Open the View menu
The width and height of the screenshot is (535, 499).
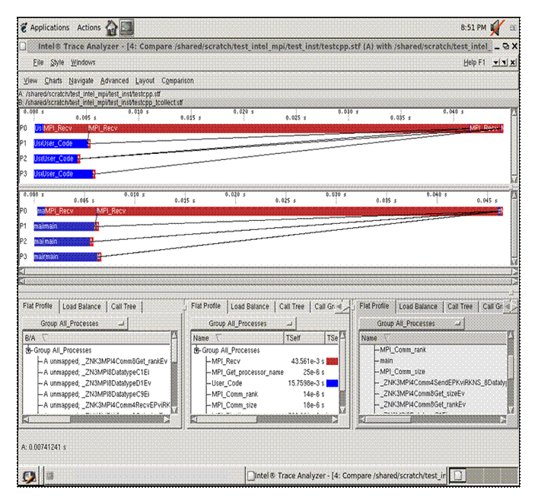pos(30,81)
